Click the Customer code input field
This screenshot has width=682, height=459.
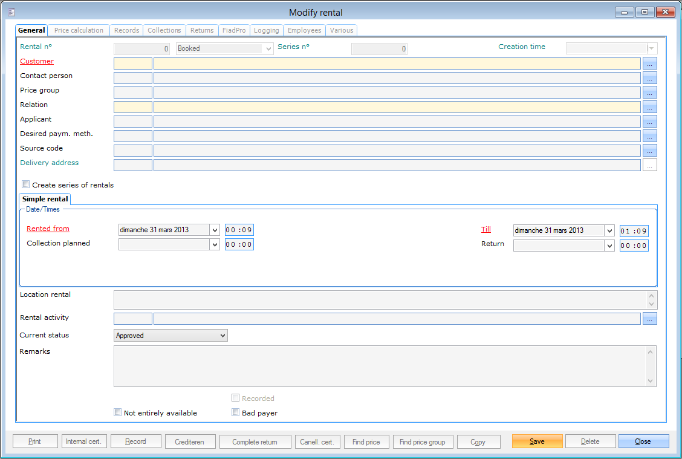[133, 63]
